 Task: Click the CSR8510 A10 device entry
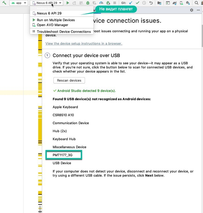63,115
